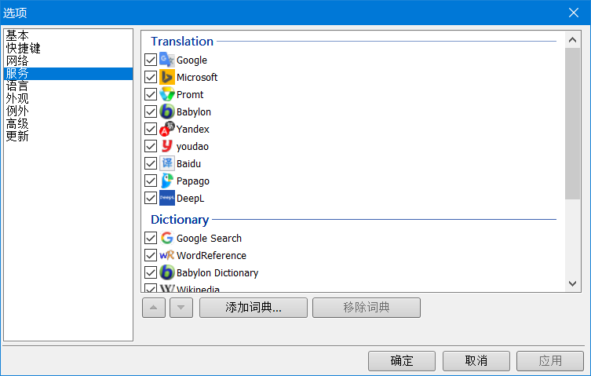Open the 例外 category

(68, 111)
